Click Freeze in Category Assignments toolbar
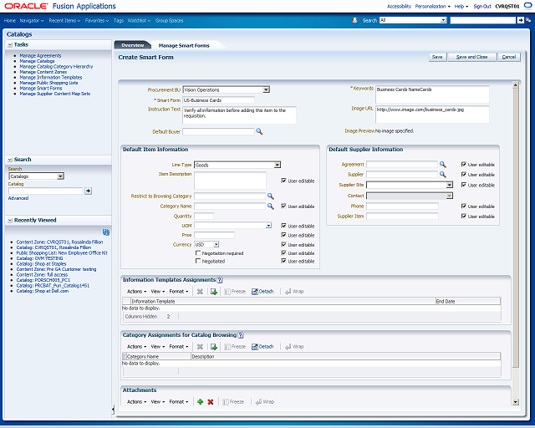Viewport: 535px width, 428px height. click(x=235, y=347)
